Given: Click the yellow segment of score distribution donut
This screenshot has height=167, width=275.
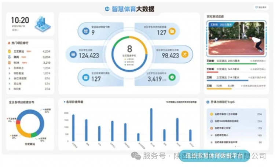Looking at the screenshot, I should coord(22,132).
